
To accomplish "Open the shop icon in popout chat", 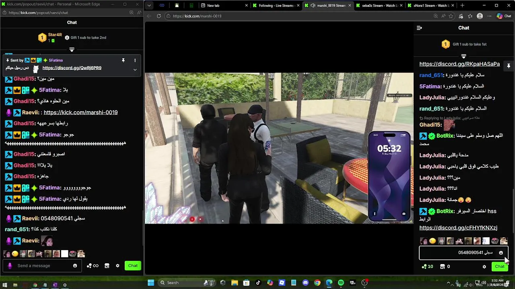I will click(107, 266).
